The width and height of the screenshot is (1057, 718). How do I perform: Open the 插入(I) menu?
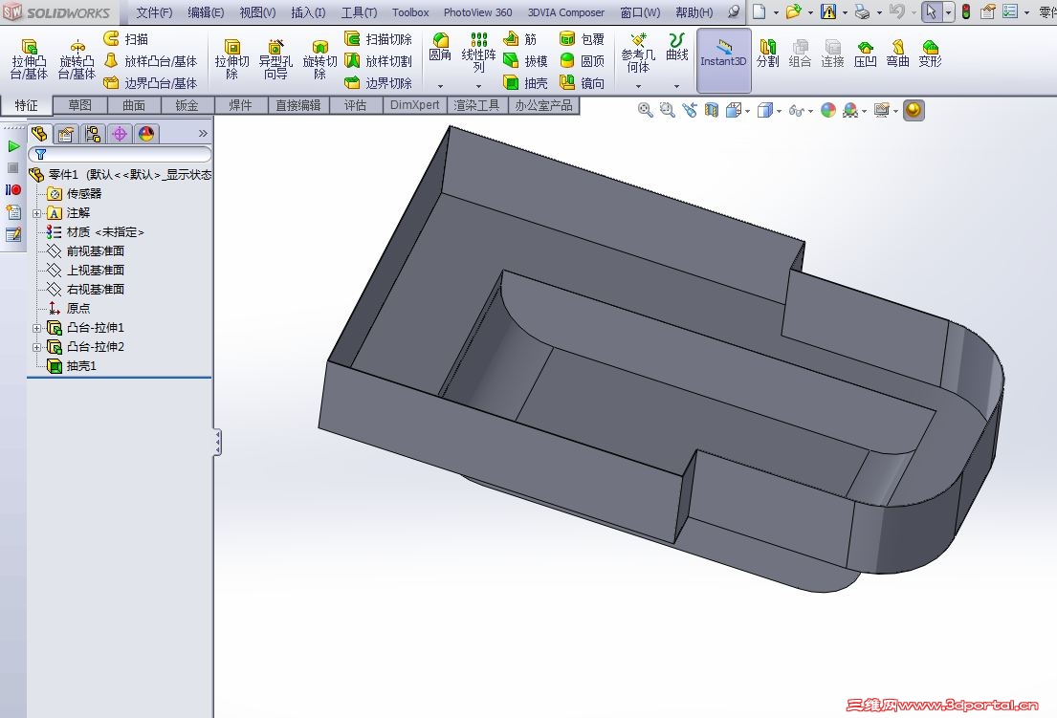(308, 12)
